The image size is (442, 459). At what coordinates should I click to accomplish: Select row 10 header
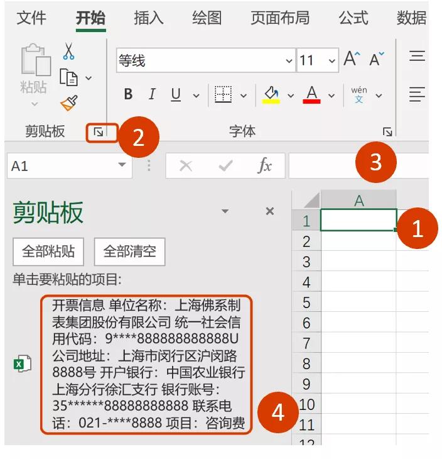(x=306, y=404)
